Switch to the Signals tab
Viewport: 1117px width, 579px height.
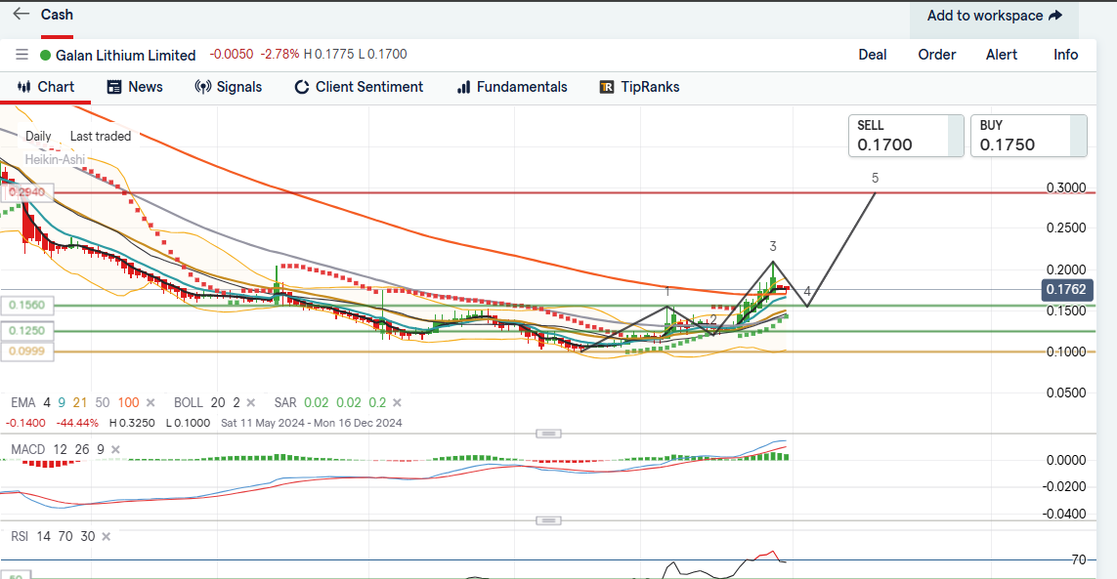tap(229, 87)
